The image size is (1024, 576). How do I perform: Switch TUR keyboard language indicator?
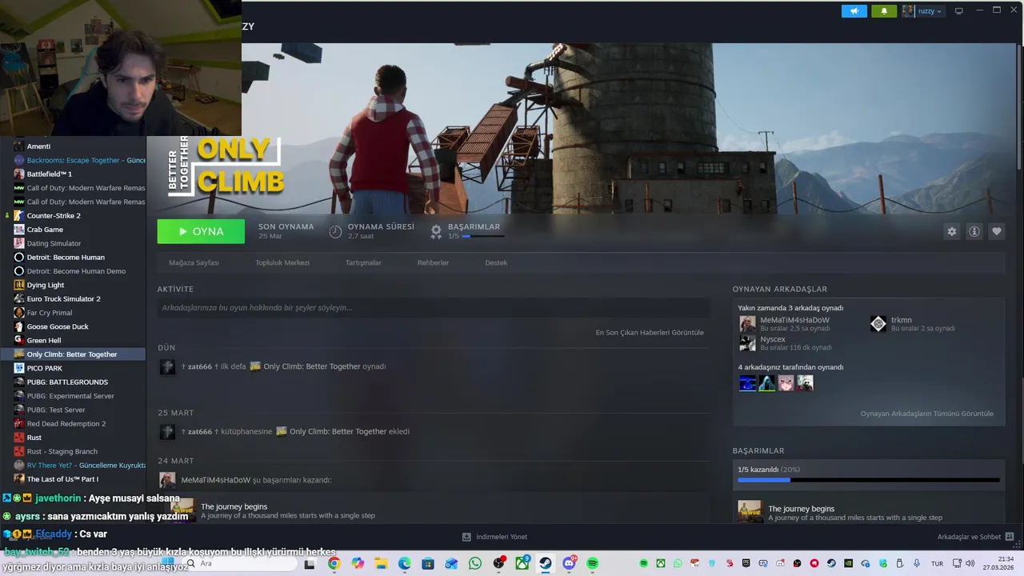(937, 563)
